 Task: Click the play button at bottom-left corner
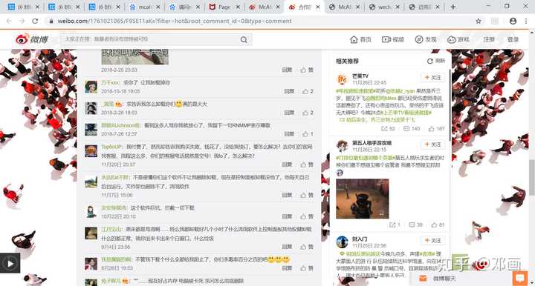[10, 263]
